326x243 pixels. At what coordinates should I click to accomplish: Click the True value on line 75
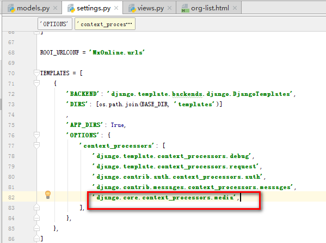117,125
